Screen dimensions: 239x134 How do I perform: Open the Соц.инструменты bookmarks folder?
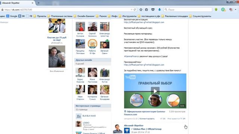[200, 16]
